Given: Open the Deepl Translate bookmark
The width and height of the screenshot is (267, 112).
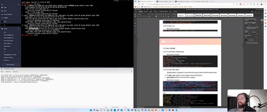Looking at the screenshot, I should [147, 7].
